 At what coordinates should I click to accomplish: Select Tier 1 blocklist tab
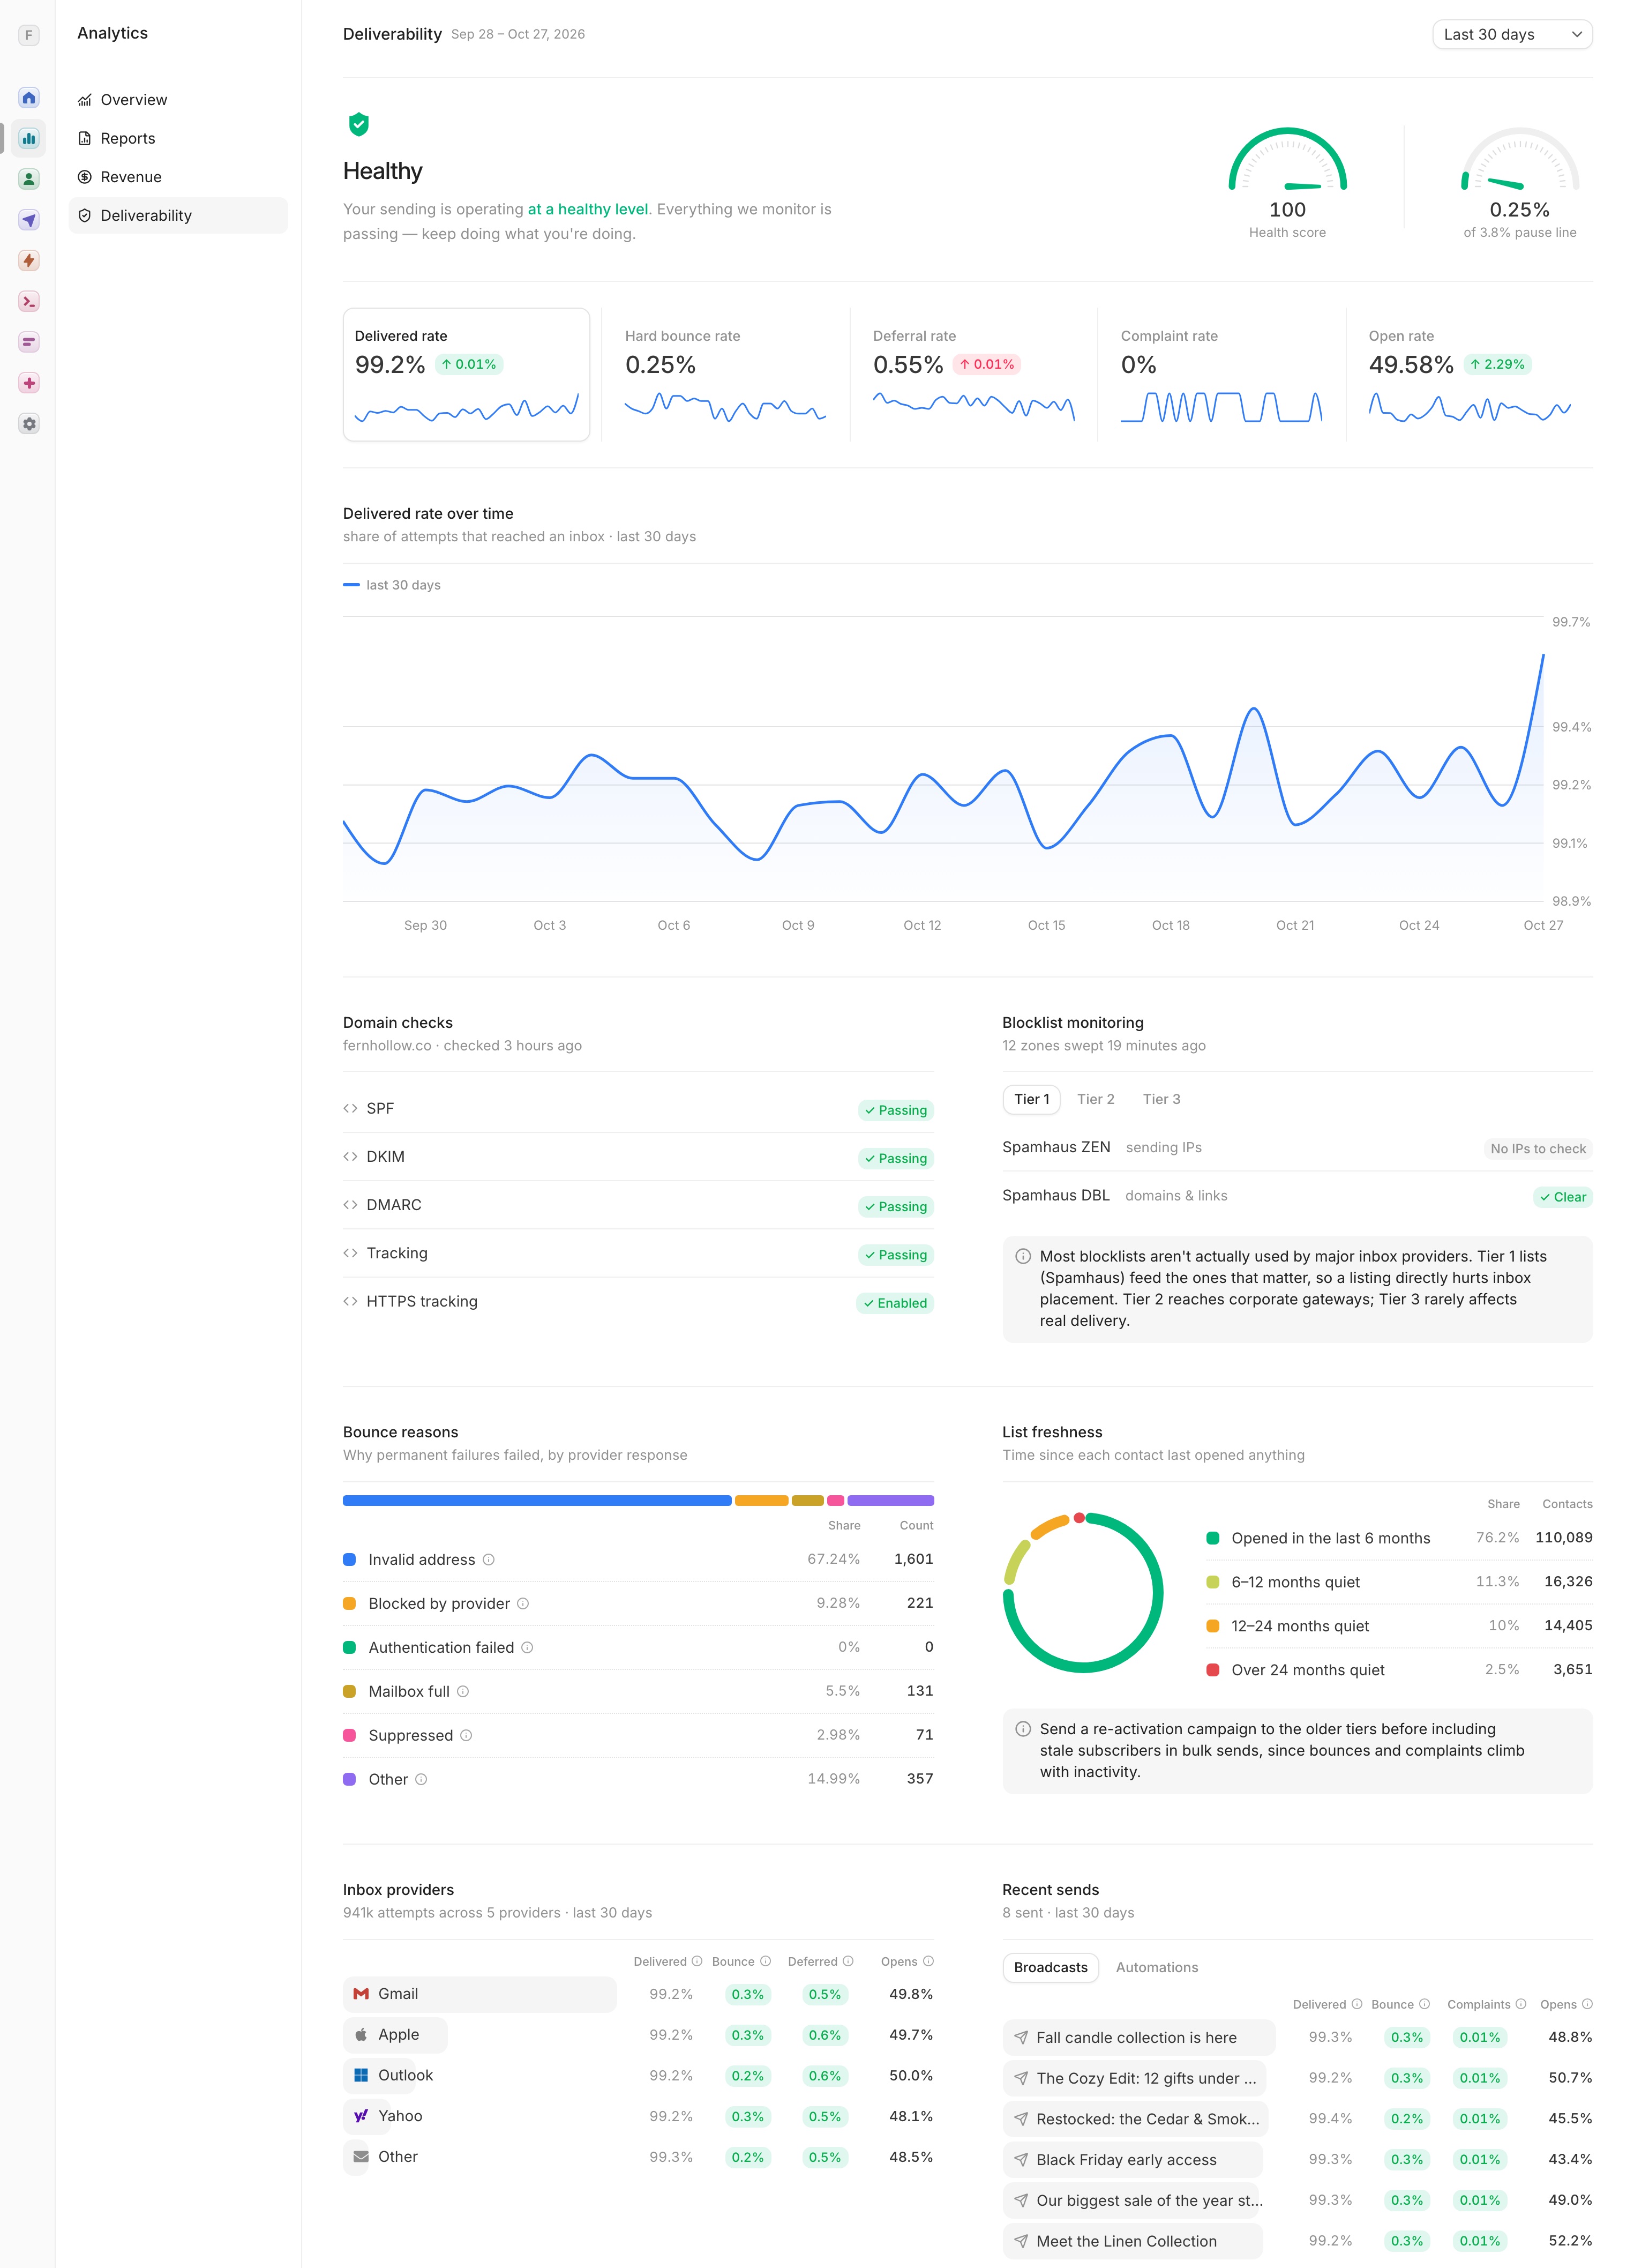click(x=1031, y=1099)
